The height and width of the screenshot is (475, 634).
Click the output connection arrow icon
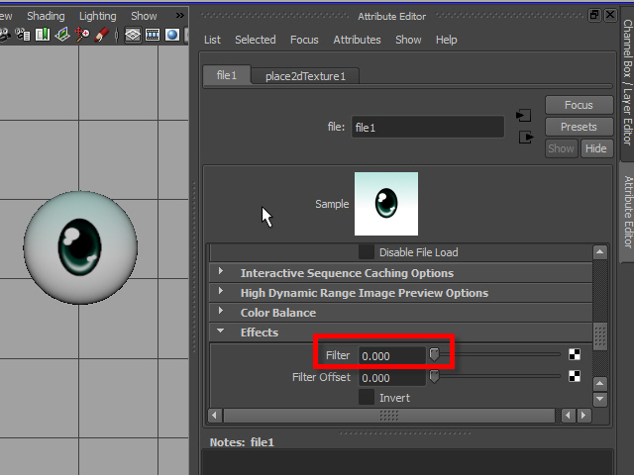(526, 137)
